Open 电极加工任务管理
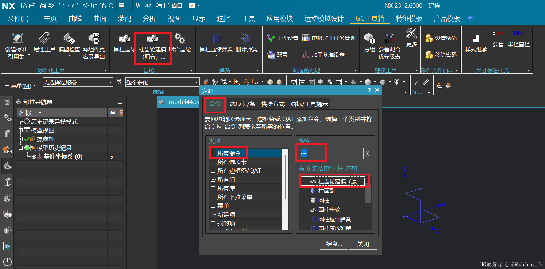The image size is (545, 269). (329, 38)
